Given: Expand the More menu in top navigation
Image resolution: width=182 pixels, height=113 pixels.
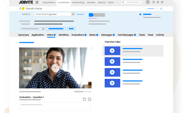Looking at the screenshot, I should click(x=112, y=3).
